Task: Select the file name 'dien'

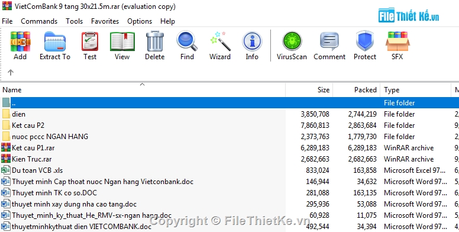Action: [x=18, y=114]
